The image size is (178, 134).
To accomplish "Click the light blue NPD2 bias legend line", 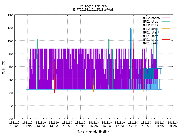I will coord(165,25).
